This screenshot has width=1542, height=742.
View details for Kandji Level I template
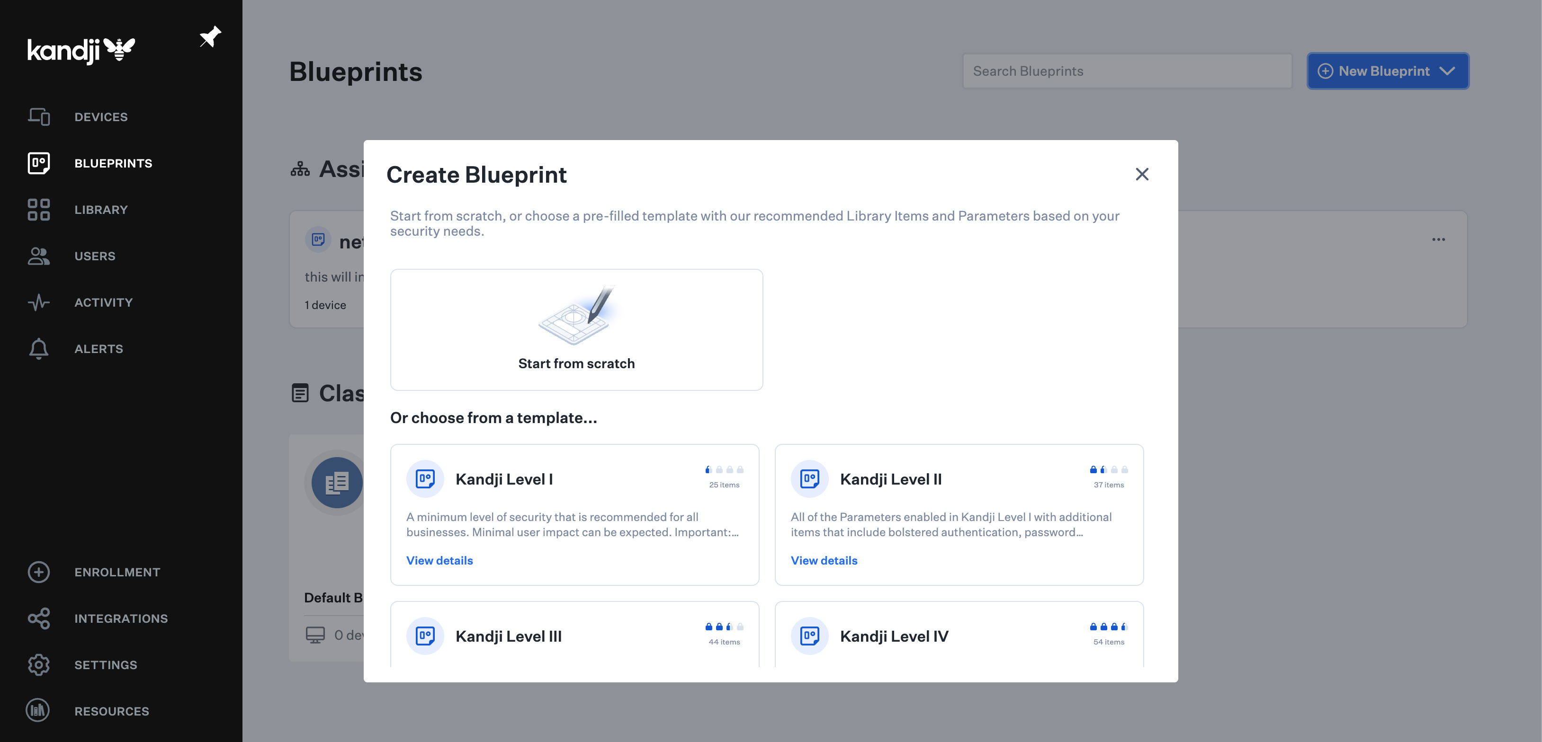click(439, 560)
